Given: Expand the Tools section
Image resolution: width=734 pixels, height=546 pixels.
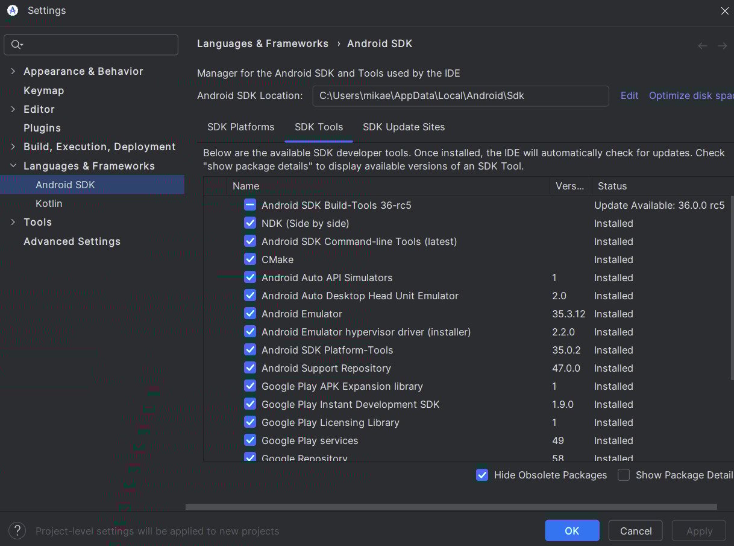Looking at the screenshot, I should 13,222.
